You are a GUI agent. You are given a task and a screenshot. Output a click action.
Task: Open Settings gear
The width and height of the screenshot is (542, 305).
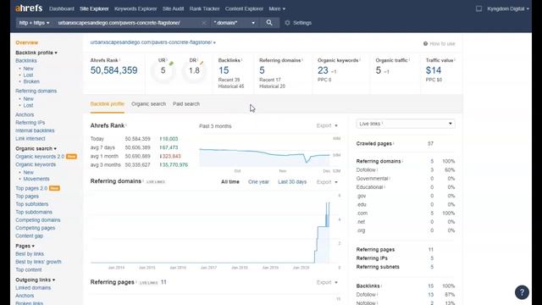(x=287, y=23)
